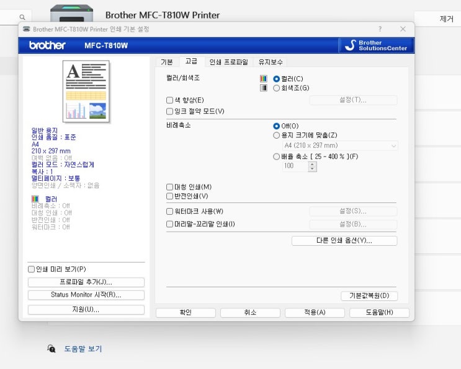Click the grayscale icon beside 회색조(G)

264,88
